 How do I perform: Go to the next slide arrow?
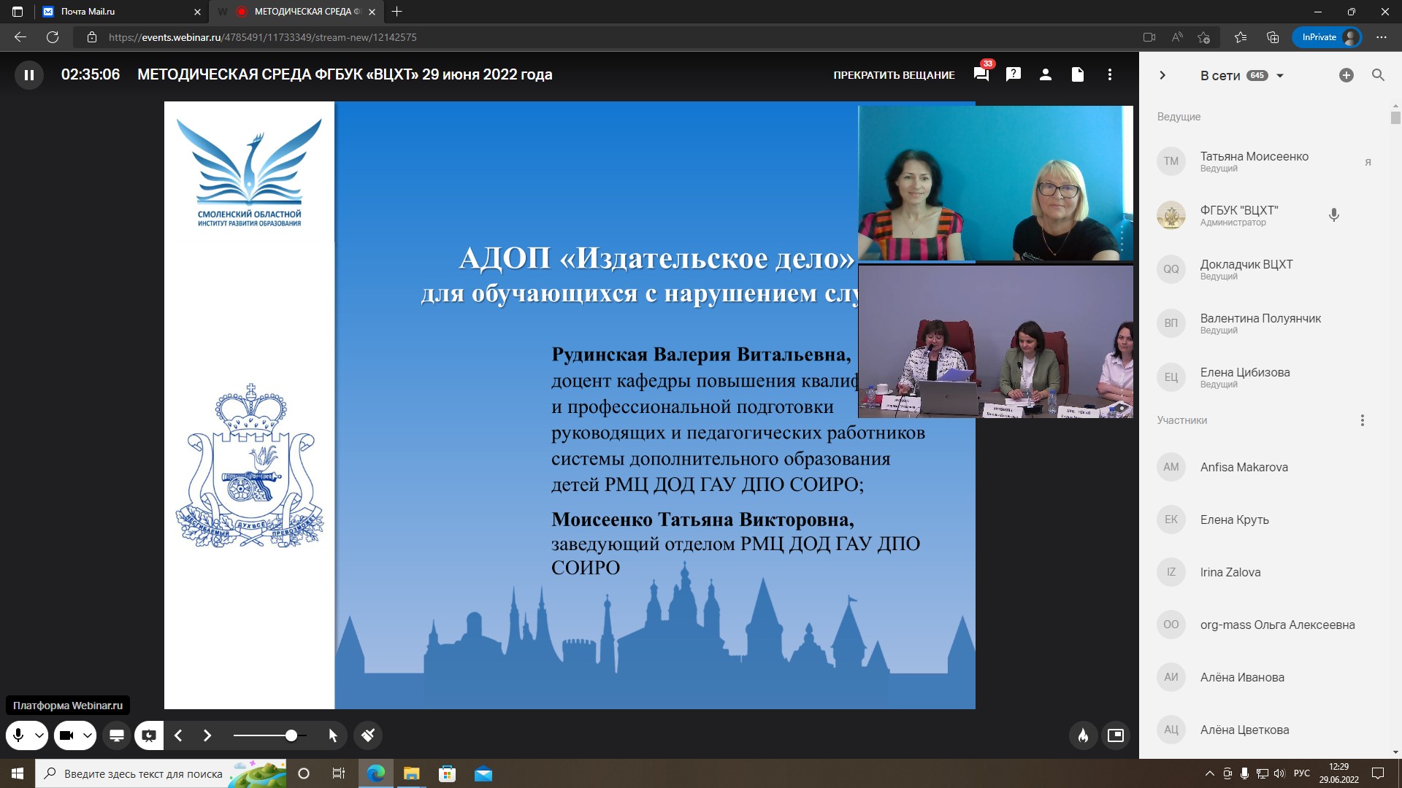207,735
